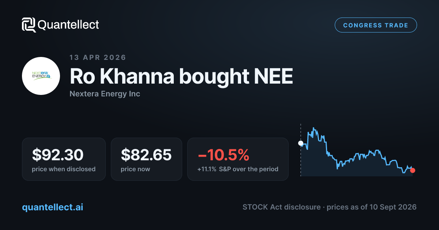Select the Ro Khanna bought NEE headline

(181, 77)
